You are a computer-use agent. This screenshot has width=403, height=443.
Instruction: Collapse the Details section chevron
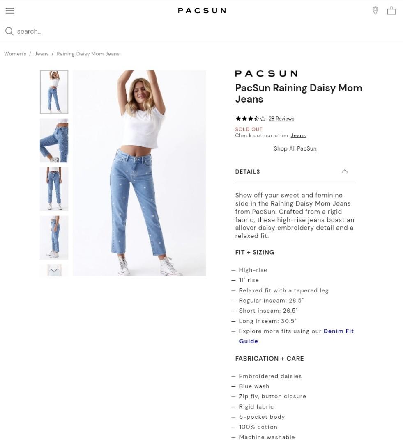coord(345,171)
